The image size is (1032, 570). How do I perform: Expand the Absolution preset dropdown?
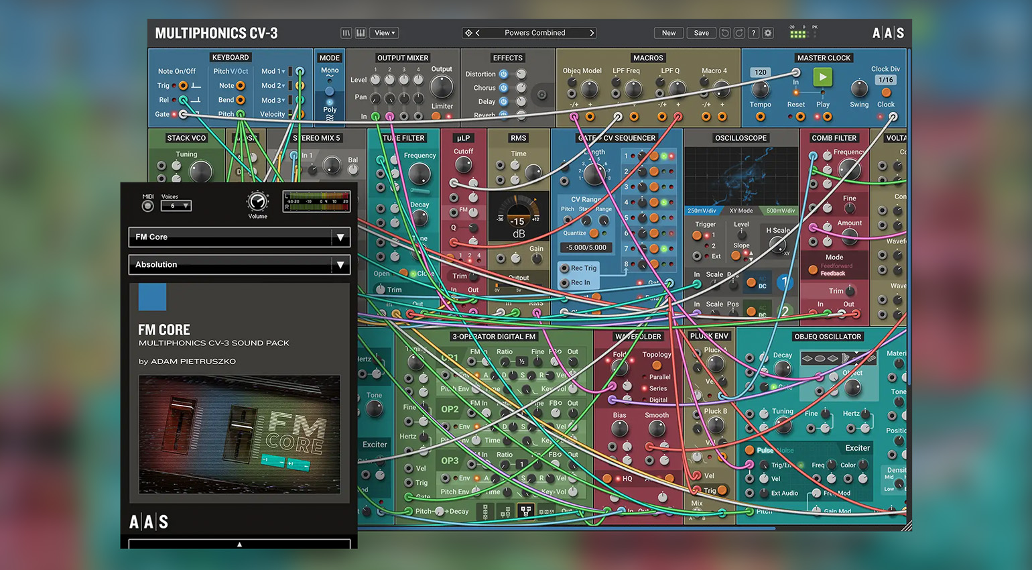click(340, 265)
